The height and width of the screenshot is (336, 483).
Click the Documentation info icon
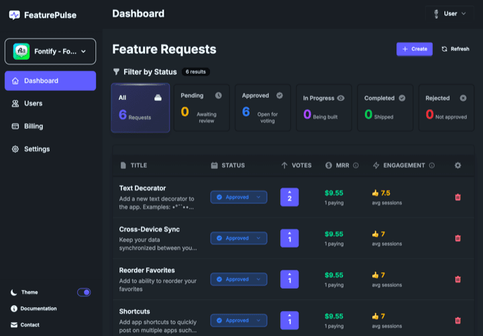tap(14, 309)
